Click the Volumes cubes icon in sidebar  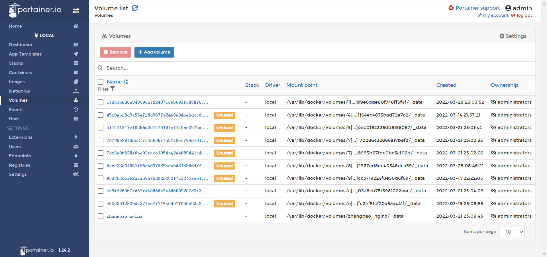[x=76, y=100]
